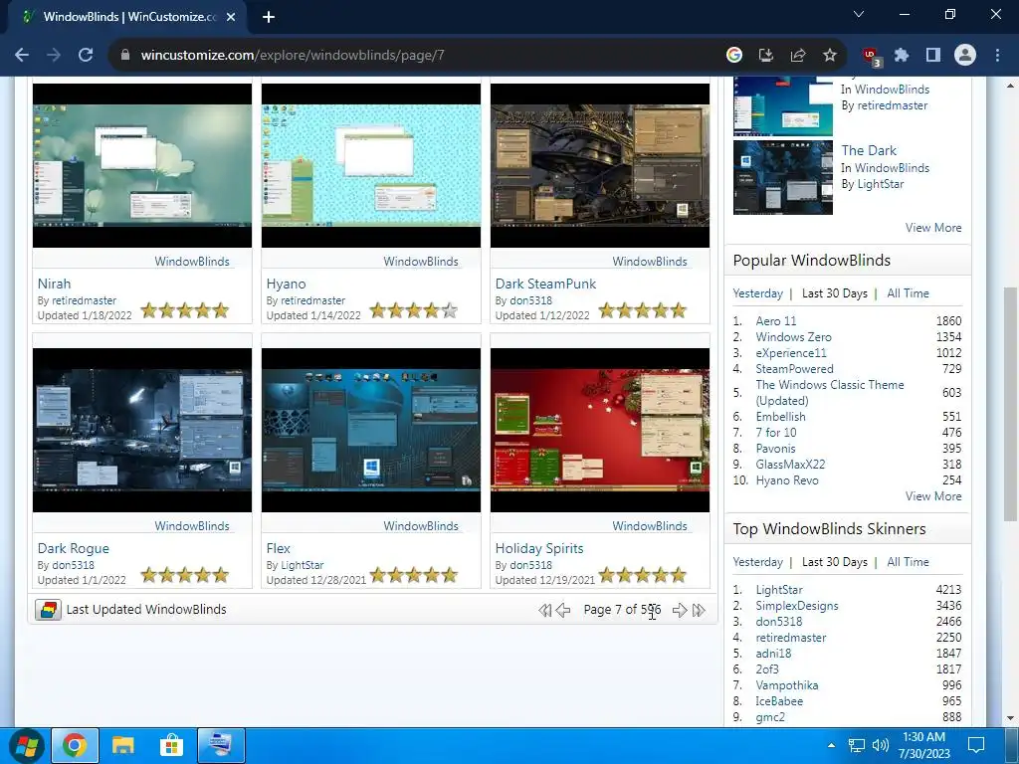Image resolution: width=1019 pixels, height=764 pixels.
Task: Open the Nirah skin thumbnail
Action: pyautogui.click(x=142, y=166)
